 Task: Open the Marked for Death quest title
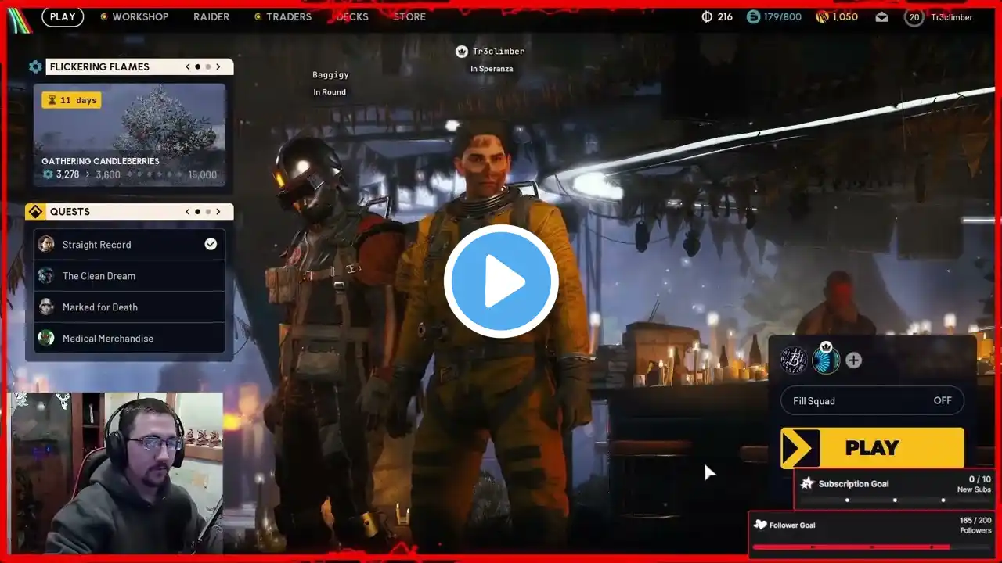[100, 307]
